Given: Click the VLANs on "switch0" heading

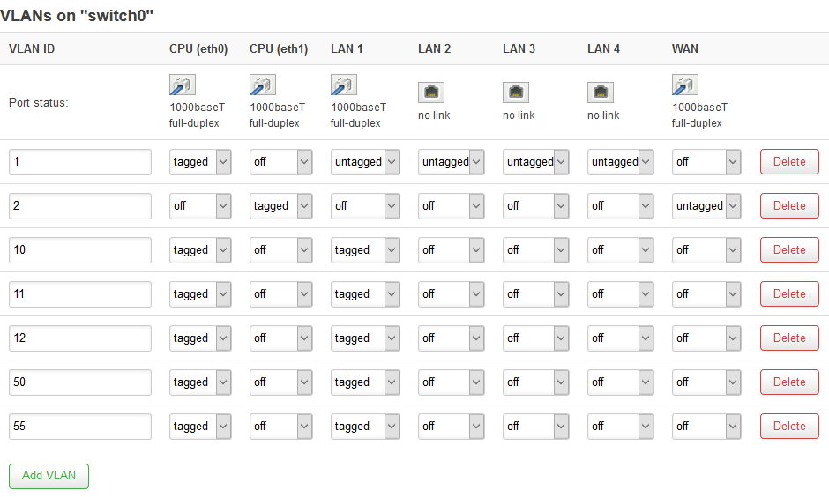Looking at the screenshot, I should [x=77, y=15].
